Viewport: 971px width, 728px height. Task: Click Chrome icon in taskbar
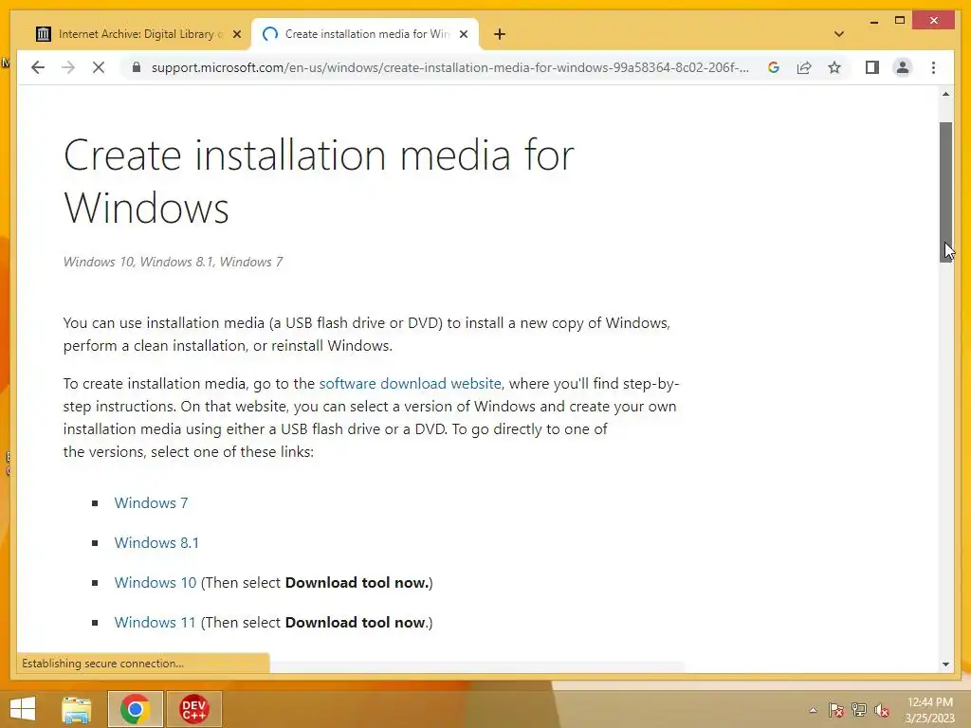click(x=136, y=709)
